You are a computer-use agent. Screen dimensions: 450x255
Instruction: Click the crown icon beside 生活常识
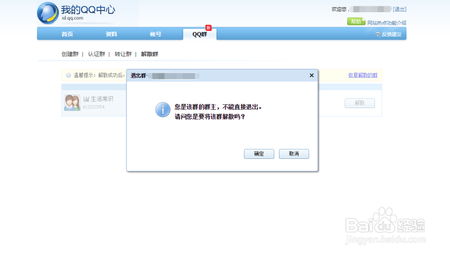[86, 99]
